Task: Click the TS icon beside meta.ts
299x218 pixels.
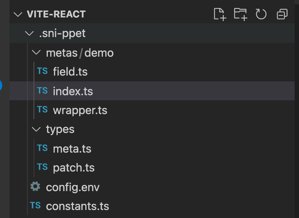Action: [x=42, y=148]
